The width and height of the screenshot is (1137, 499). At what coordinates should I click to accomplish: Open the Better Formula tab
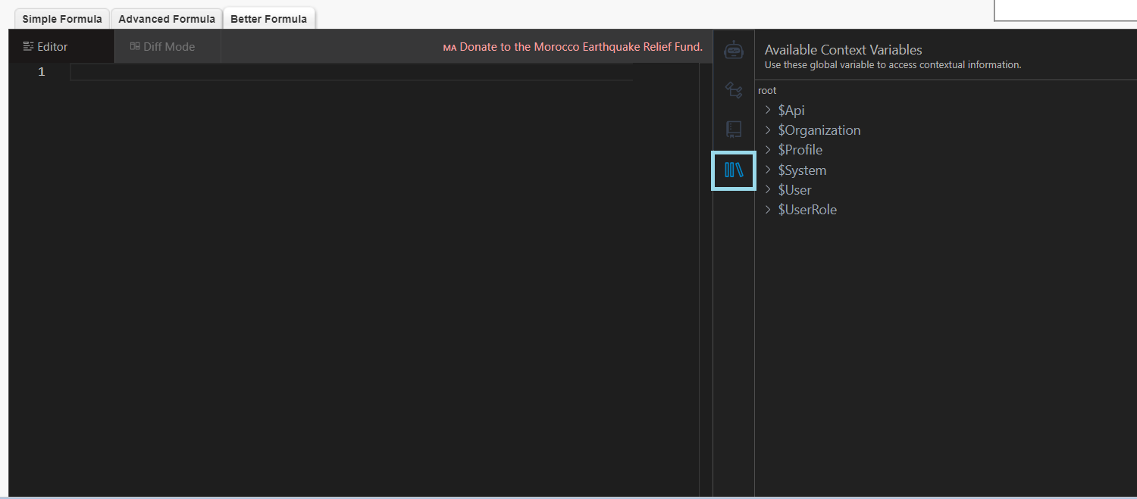269,17
